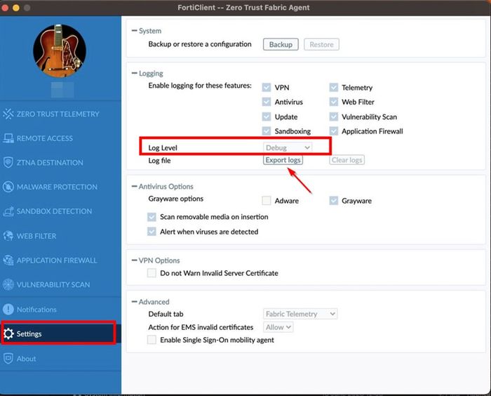Click the Clear logs button
This screenshot has width=491, height=396.
[x=347, y=160]
